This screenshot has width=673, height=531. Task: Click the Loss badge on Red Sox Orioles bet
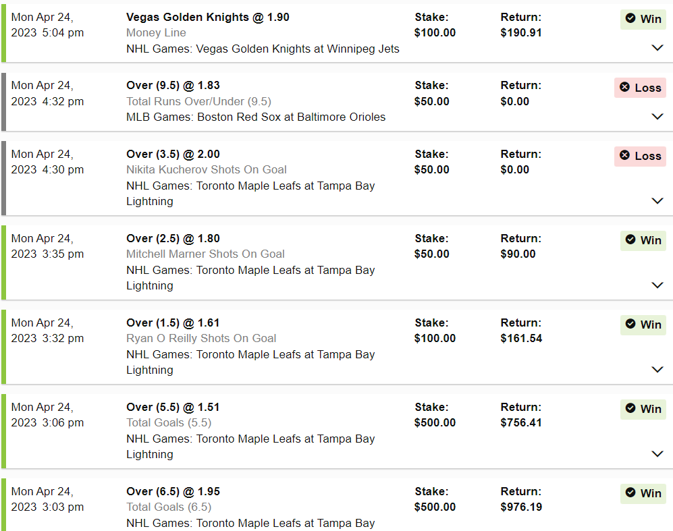pyautogui.click(x=640, y=88)
